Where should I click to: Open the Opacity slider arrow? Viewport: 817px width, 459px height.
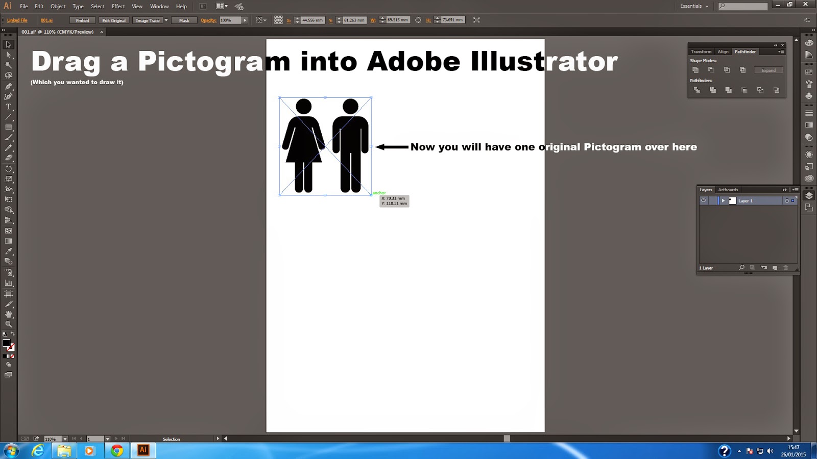click(x=245, y=20)
